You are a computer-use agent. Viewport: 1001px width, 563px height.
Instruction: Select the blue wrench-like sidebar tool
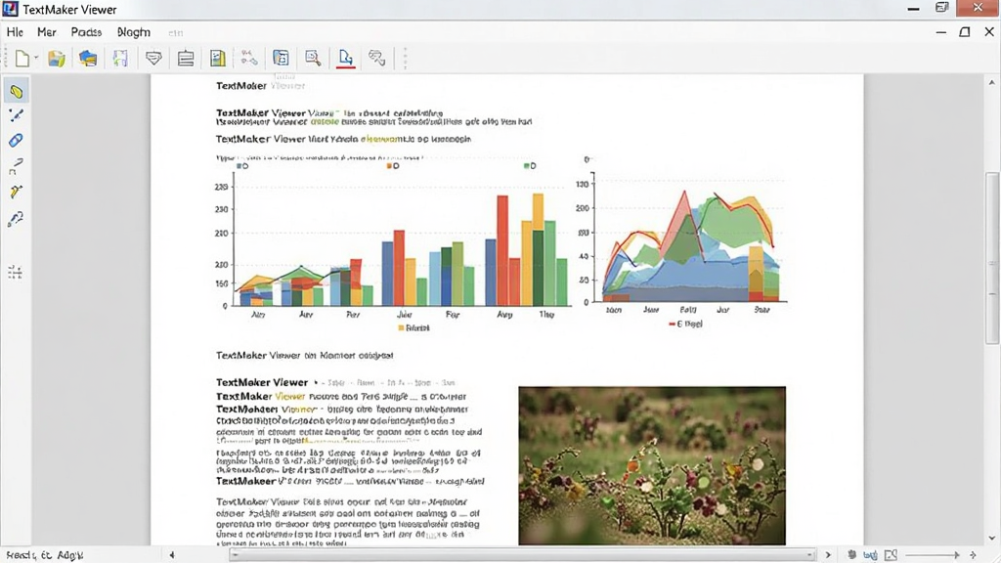coord(16,219)
